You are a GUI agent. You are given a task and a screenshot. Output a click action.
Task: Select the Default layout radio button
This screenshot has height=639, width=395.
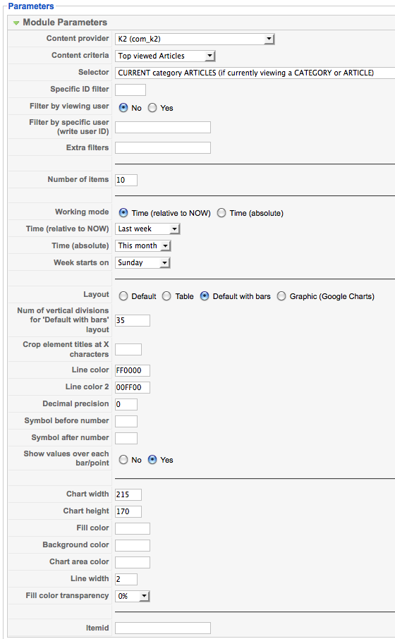[123, 296]
